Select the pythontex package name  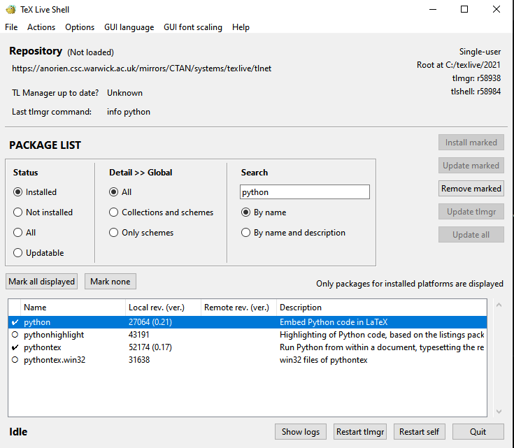43,347
